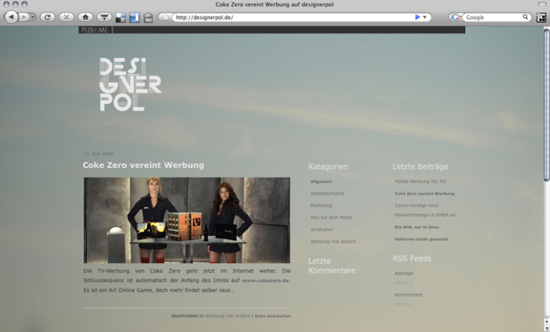Open the 'Mazda Werbung mit Stil' post
Viewport: 550px width, 332px height.
(x=420, y=182)
